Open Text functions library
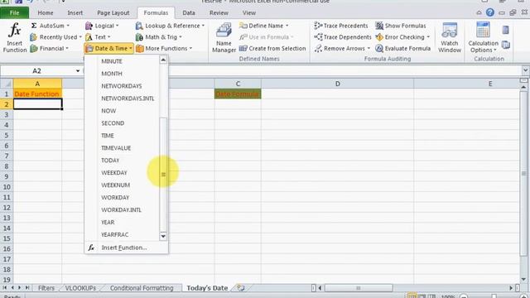Viewport: 530px width, 298px height. coord(98,37)
